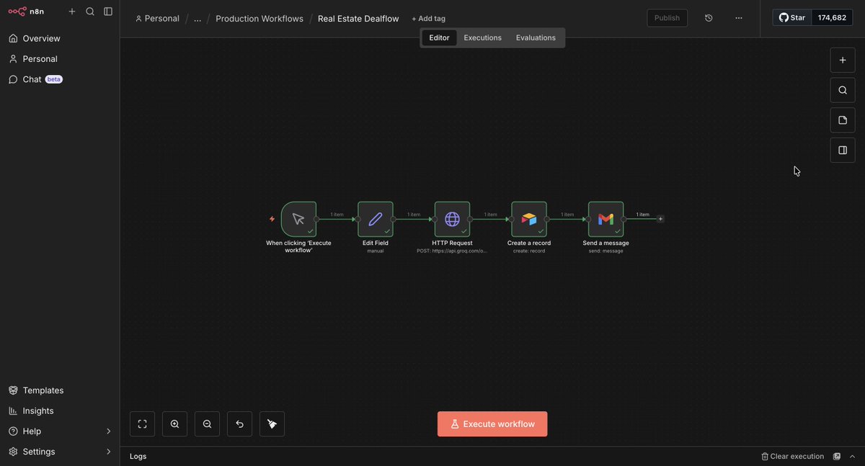Select the Edit Field node
865x466 pixels.
click(376, 219)
